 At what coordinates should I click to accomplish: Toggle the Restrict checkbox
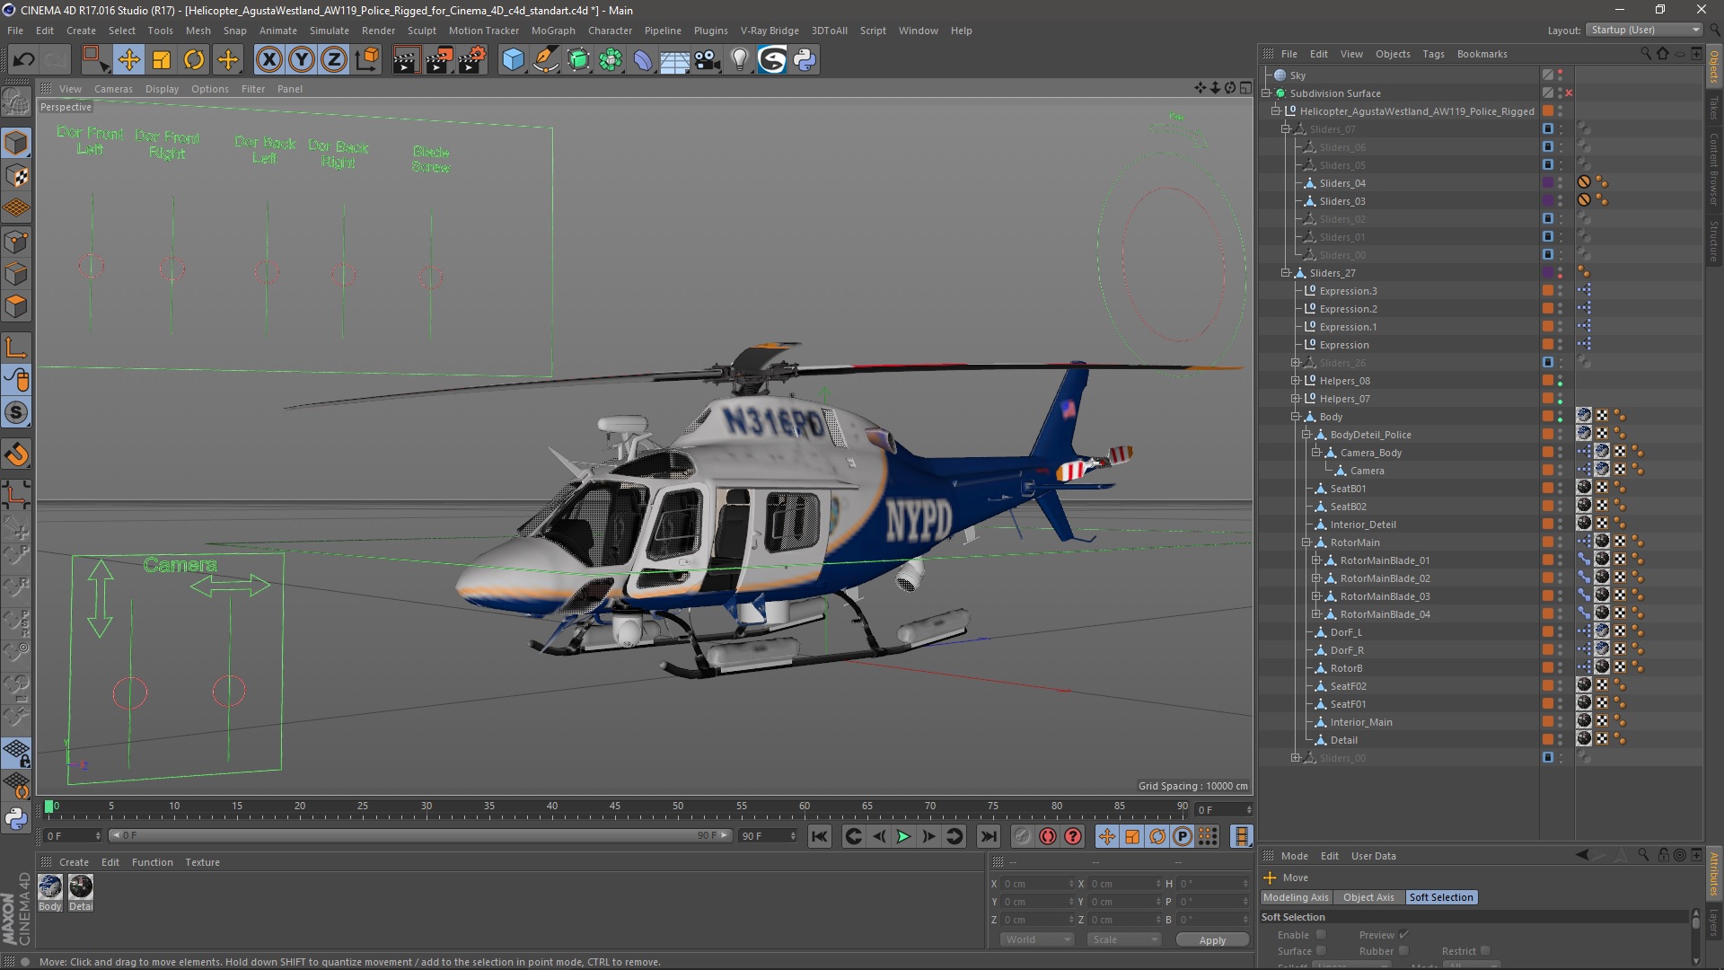tap(1485, 951)
